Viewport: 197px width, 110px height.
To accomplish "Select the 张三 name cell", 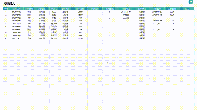I will click(54, 12).
